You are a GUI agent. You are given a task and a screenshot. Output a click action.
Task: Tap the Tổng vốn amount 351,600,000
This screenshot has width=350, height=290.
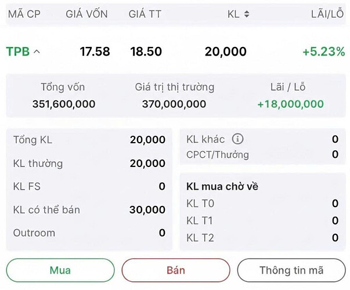[x=63, y=104]
